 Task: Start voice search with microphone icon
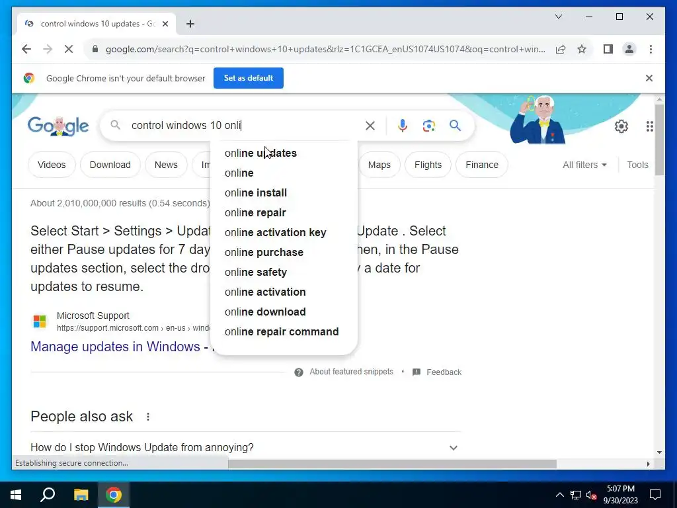click(x=403, y=126)
